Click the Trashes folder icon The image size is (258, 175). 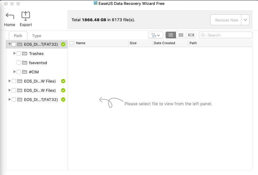pos(25,53)
